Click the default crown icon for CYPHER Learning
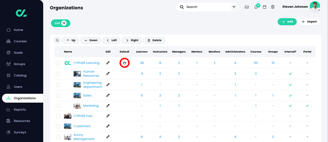Viewport: 328px width, 142px height. 124,63
